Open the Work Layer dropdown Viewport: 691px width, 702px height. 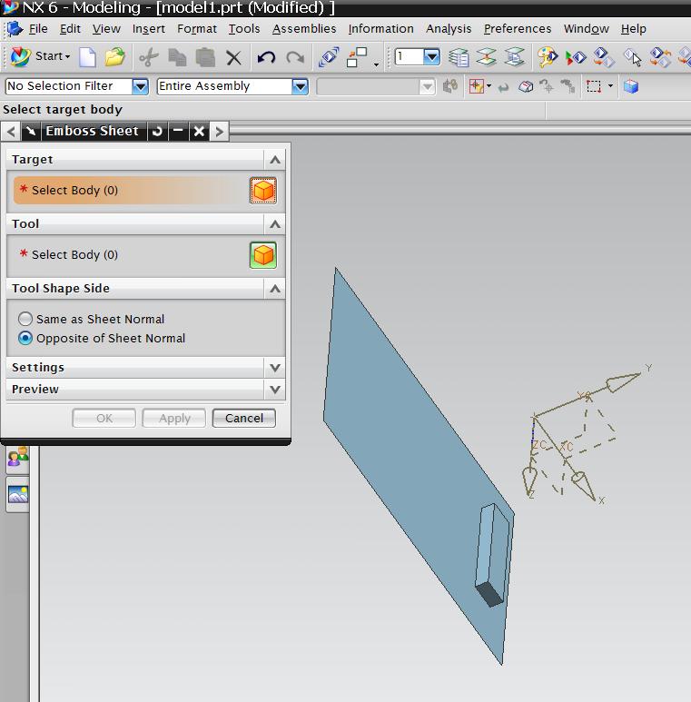coord(432,57)
